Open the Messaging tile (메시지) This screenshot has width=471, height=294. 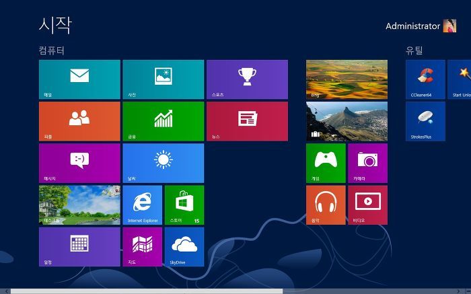click(79, 163)
